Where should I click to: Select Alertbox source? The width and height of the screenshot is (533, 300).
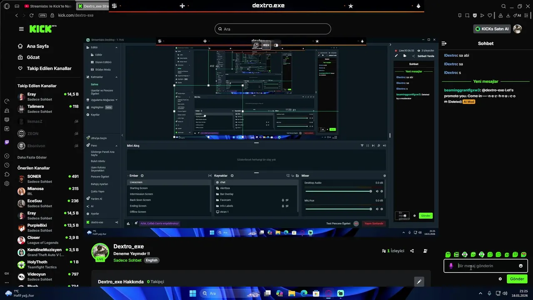click(x=256, y=188)
